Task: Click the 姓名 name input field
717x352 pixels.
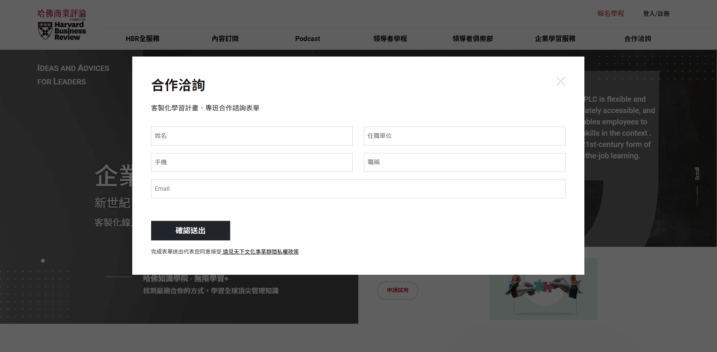Action: coord(252,136)
